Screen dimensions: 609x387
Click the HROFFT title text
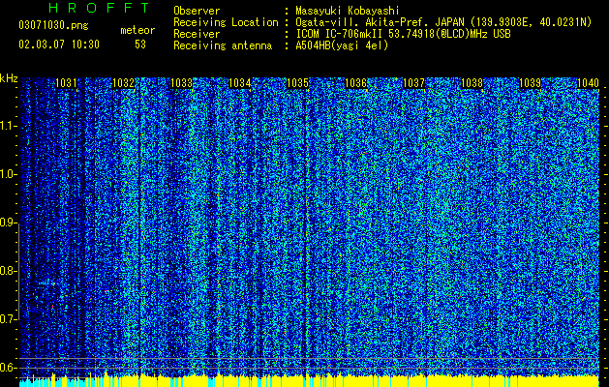pos(99,8)
